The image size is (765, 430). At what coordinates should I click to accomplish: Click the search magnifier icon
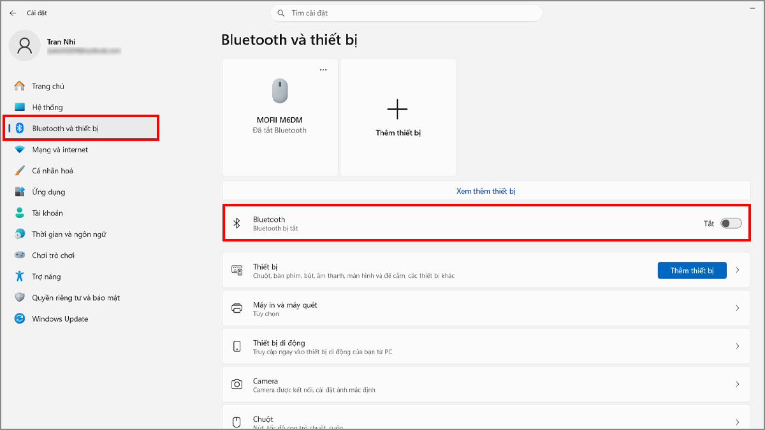tap(281, 13)
